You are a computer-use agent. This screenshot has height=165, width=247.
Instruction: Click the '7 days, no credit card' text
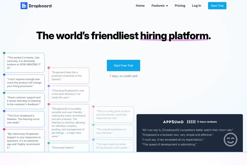123,76
